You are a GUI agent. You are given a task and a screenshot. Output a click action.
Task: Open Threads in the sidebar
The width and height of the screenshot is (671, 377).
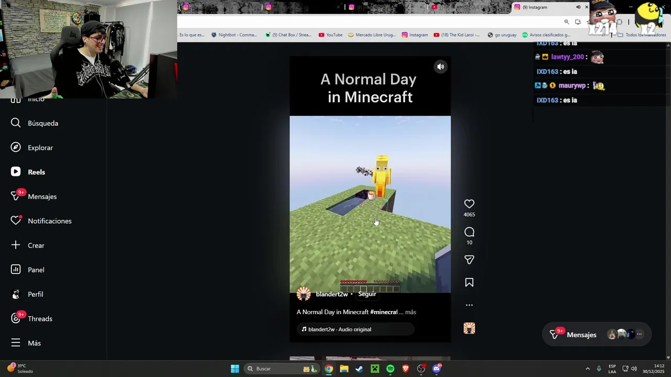click(33, 318)
